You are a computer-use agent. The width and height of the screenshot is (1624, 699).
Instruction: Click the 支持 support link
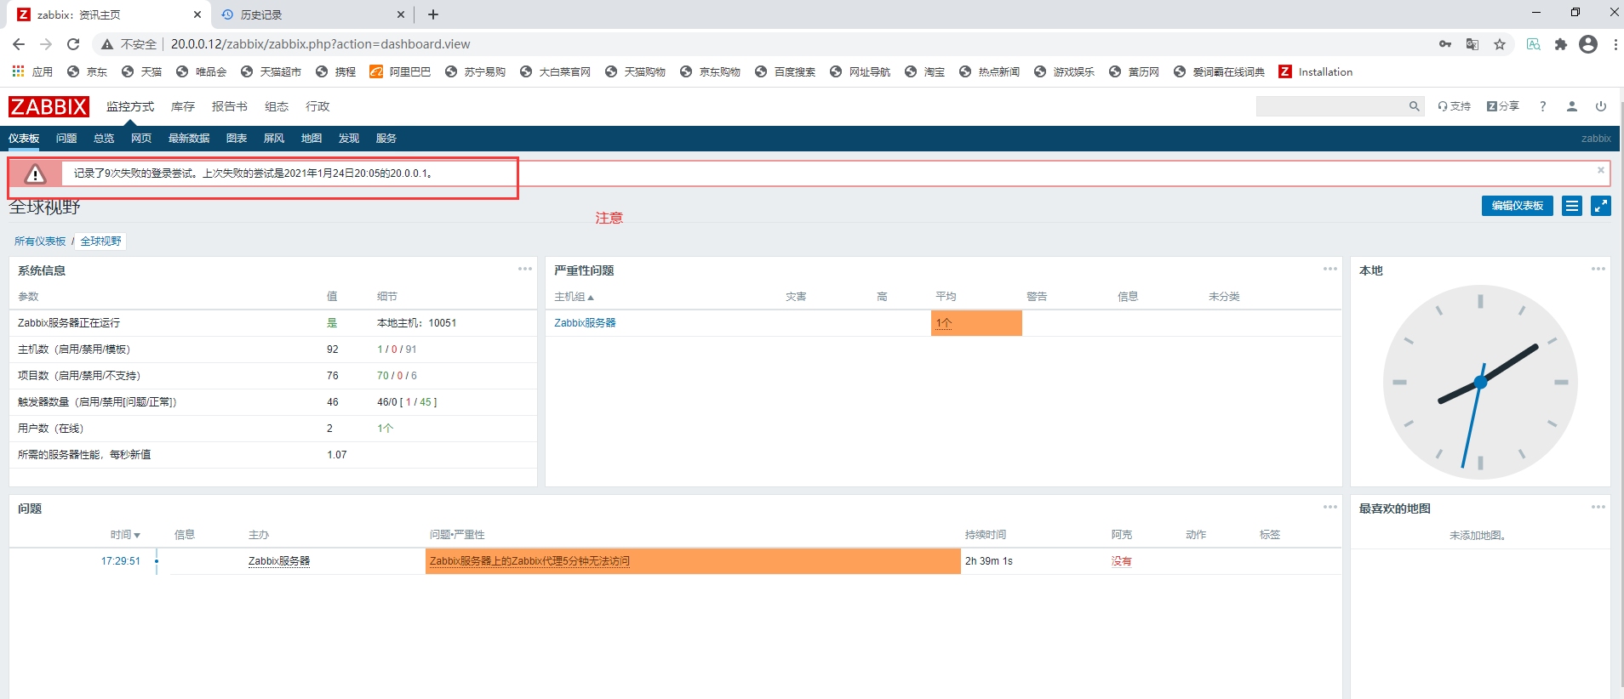click(x=1455, y=106)
